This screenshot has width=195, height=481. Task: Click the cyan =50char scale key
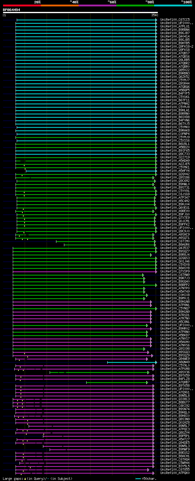point(138,479)
